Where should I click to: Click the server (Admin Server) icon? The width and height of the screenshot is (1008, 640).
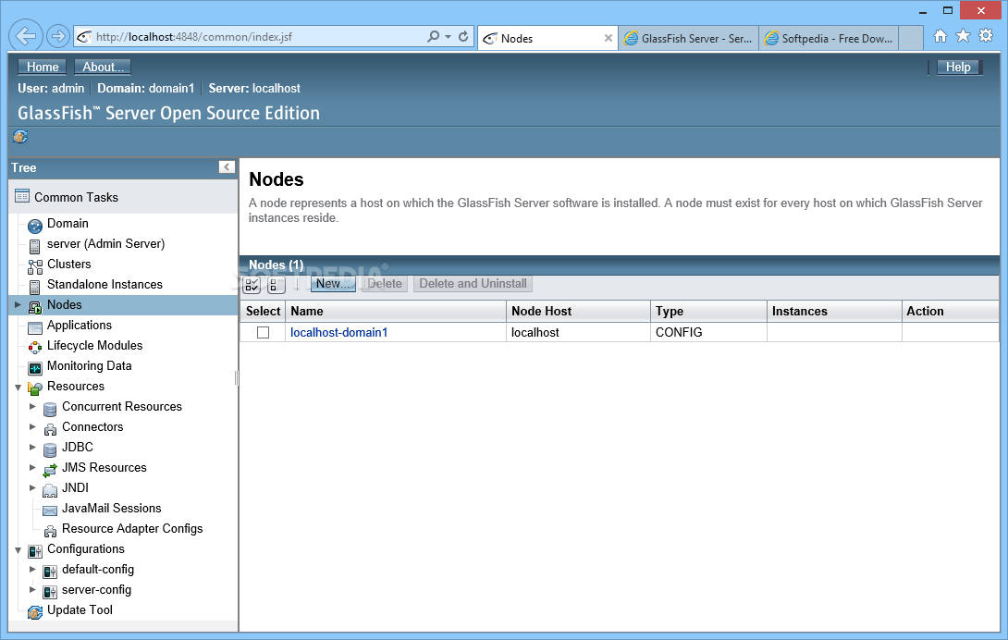point(35,246)
